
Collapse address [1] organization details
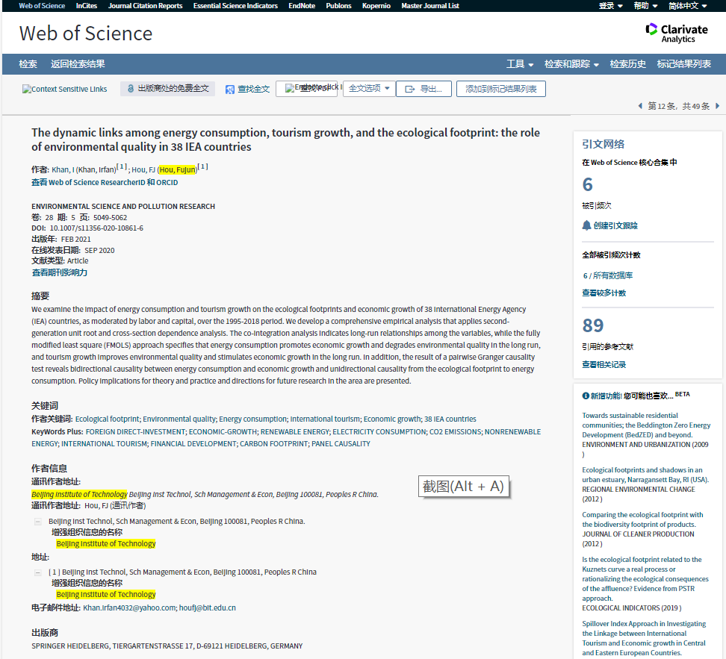click(38, 572)
